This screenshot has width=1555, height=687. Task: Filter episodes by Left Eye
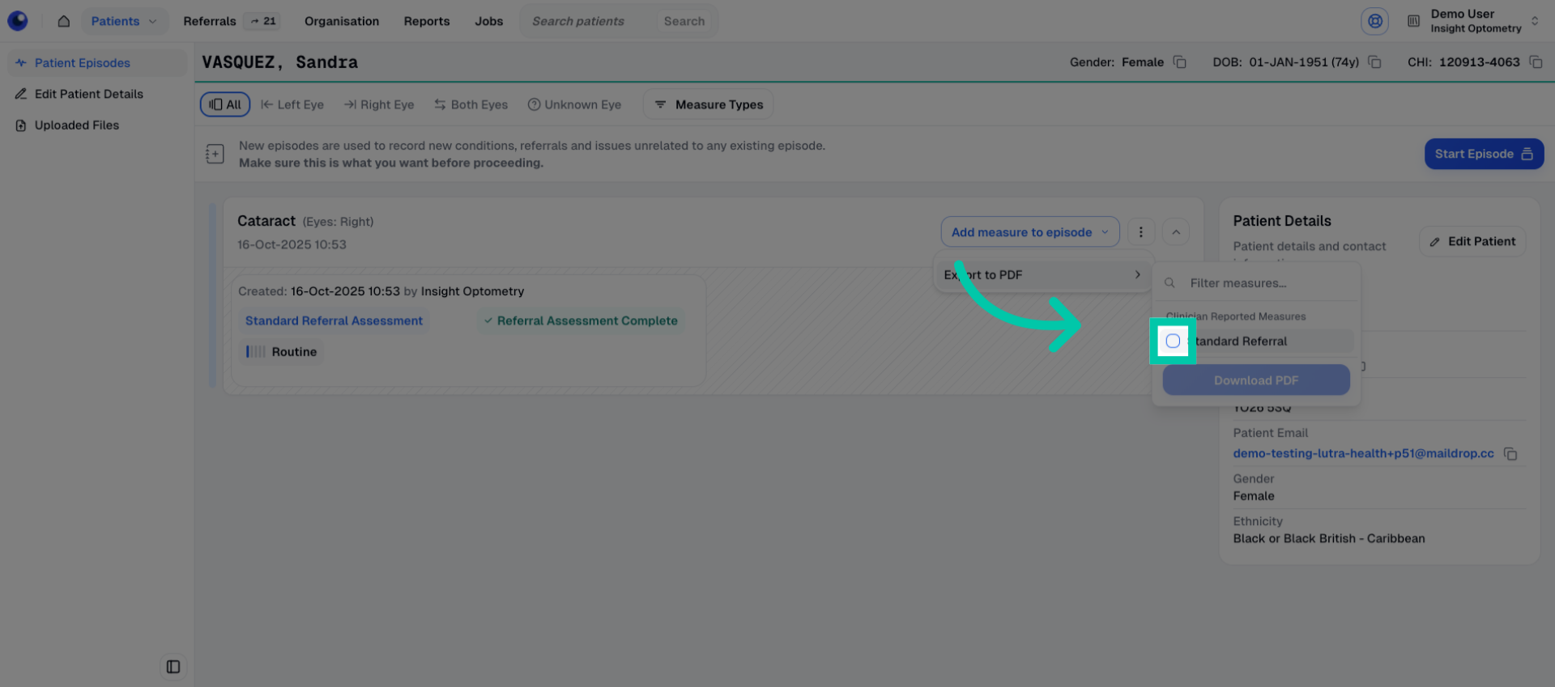click(292, 104)
